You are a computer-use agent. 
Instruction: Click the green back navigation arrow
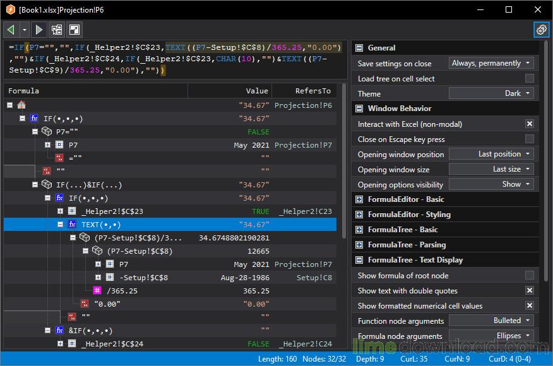11,30
